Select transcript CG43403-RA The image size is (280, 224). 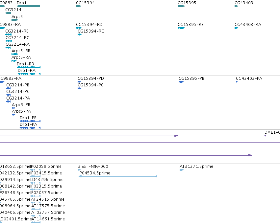[237, 28]
